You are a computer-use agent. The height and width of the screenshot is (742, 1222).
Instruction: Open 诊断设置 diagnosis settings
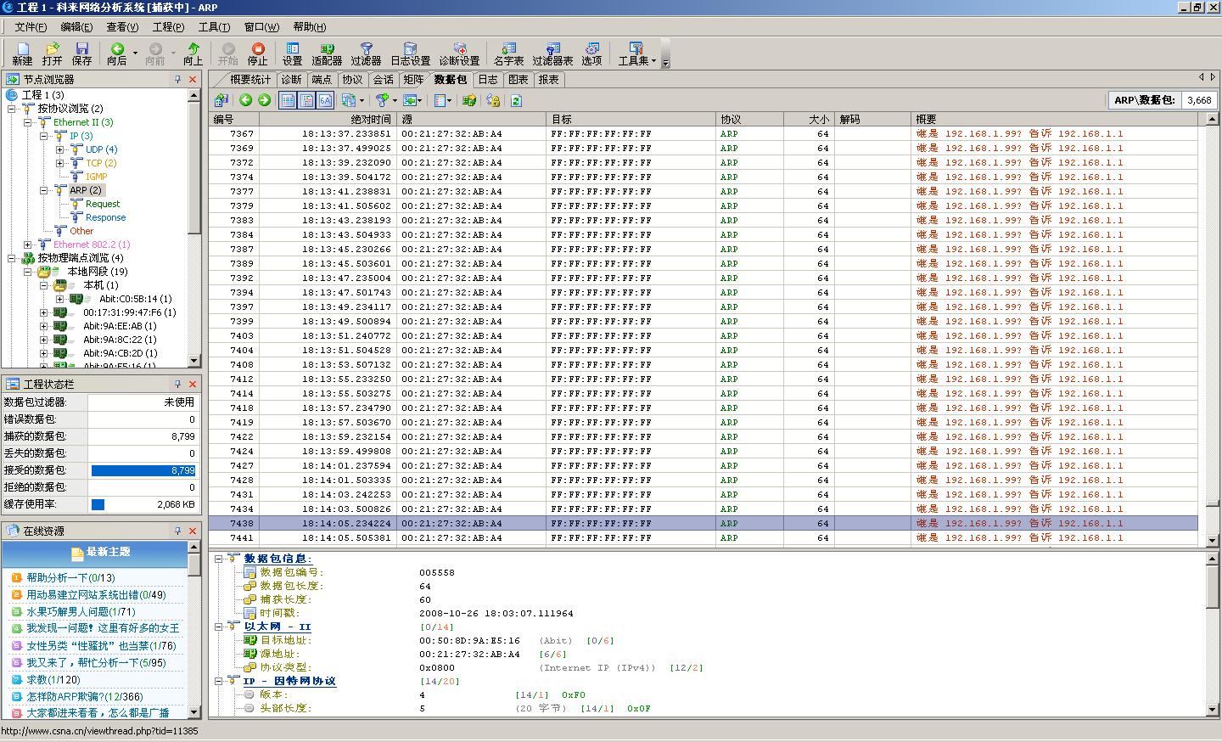pos(459,53)
